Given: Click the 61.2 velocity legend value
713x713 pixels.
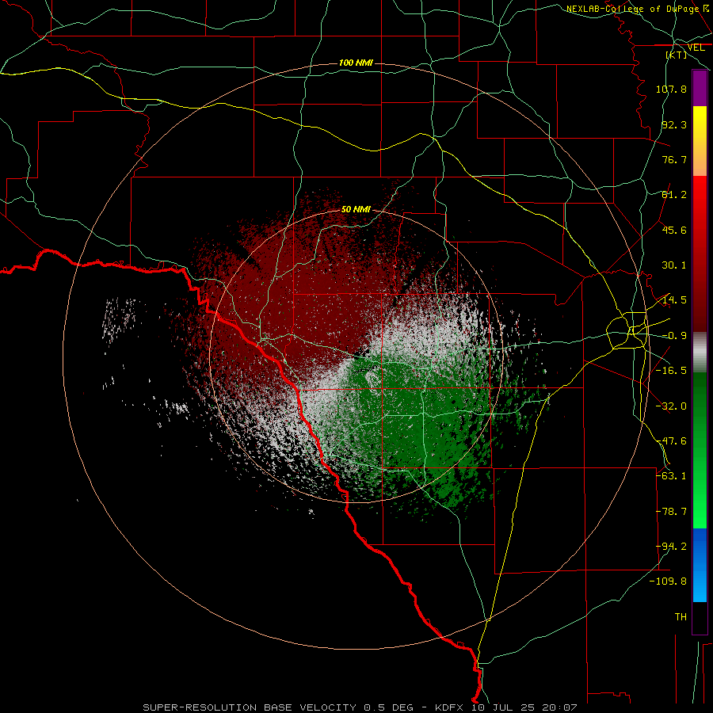Looking at the screenshot, I should coord(674,195).
